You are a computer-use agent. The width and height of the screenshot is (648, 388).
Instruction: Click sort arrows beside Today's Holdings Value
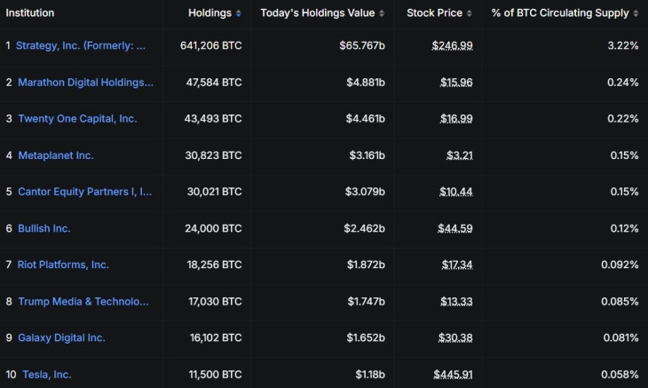pos(382,13)
